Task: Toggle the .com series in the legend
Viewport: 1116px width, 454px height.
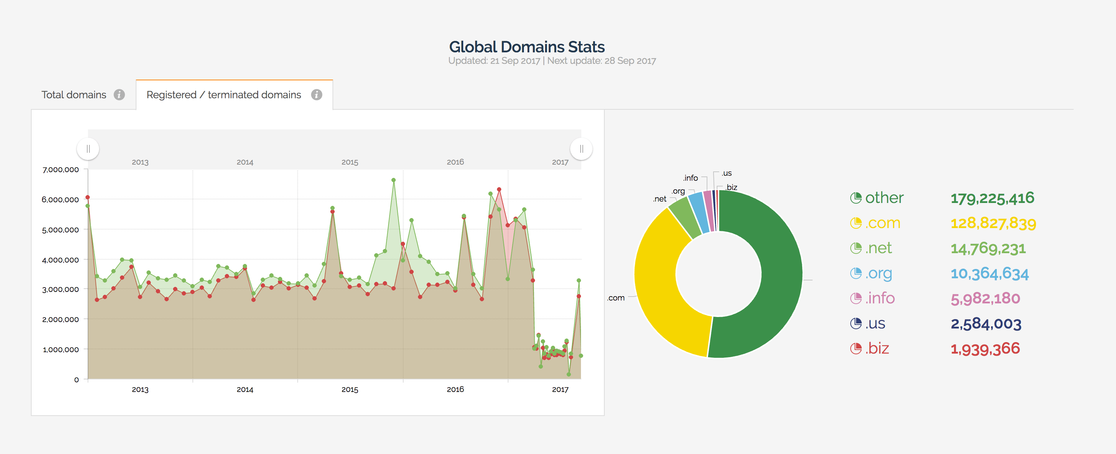Action: [x=882, y=222]
